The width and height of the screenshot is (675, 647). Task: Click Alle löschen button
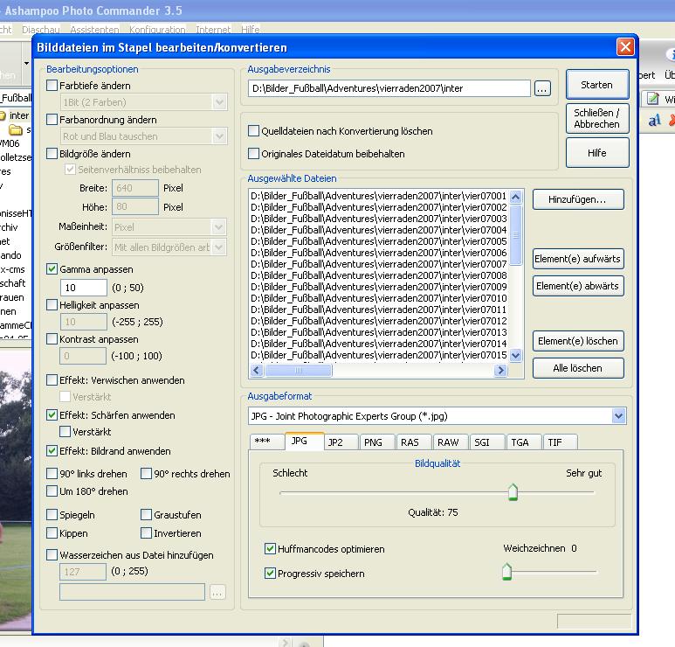(x=578, y=368)
